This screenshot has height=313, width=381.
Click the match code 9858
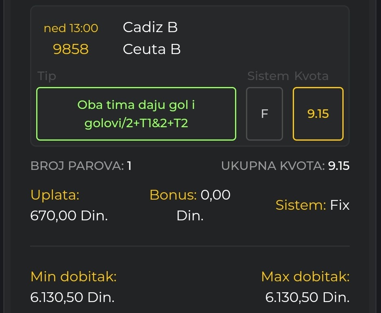click(x=71, y=49)
